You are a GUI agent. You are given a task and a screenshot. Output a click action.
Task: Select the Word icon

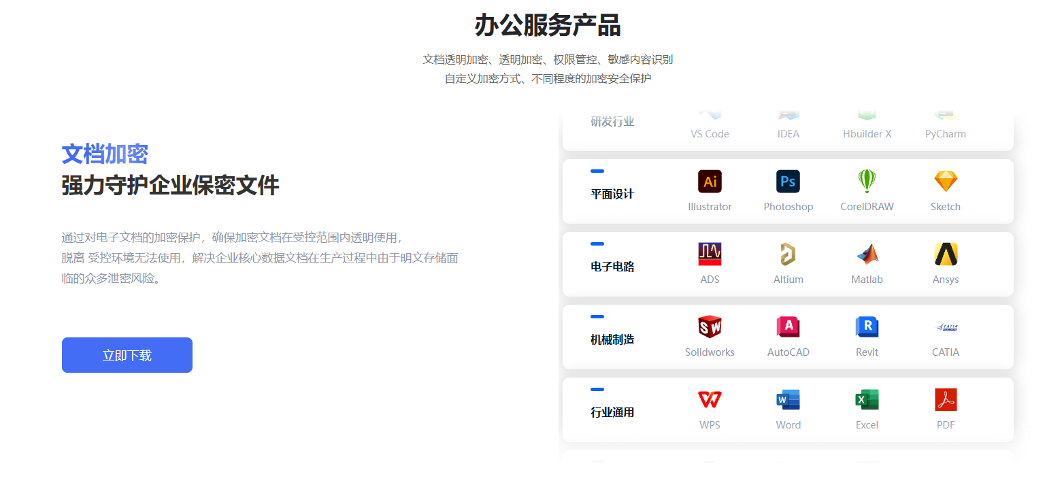(x=788, y=400)
